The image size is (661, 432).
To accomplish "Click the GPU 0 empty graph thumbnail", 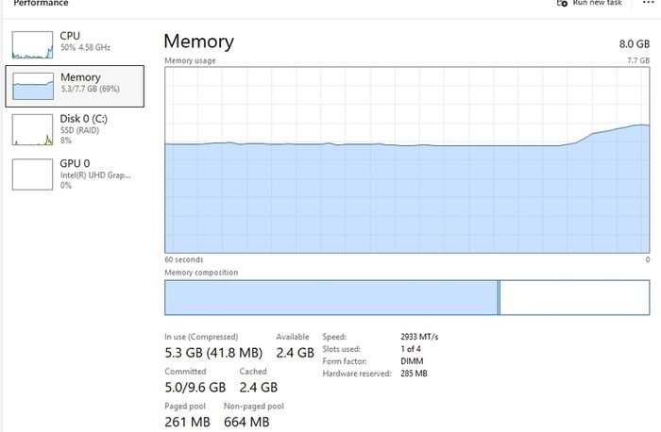I will point(32,174).
